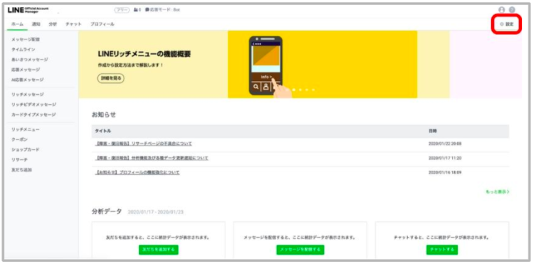
Task: Open リサーチ in the sidebar
Action: [x=19, y=159]
